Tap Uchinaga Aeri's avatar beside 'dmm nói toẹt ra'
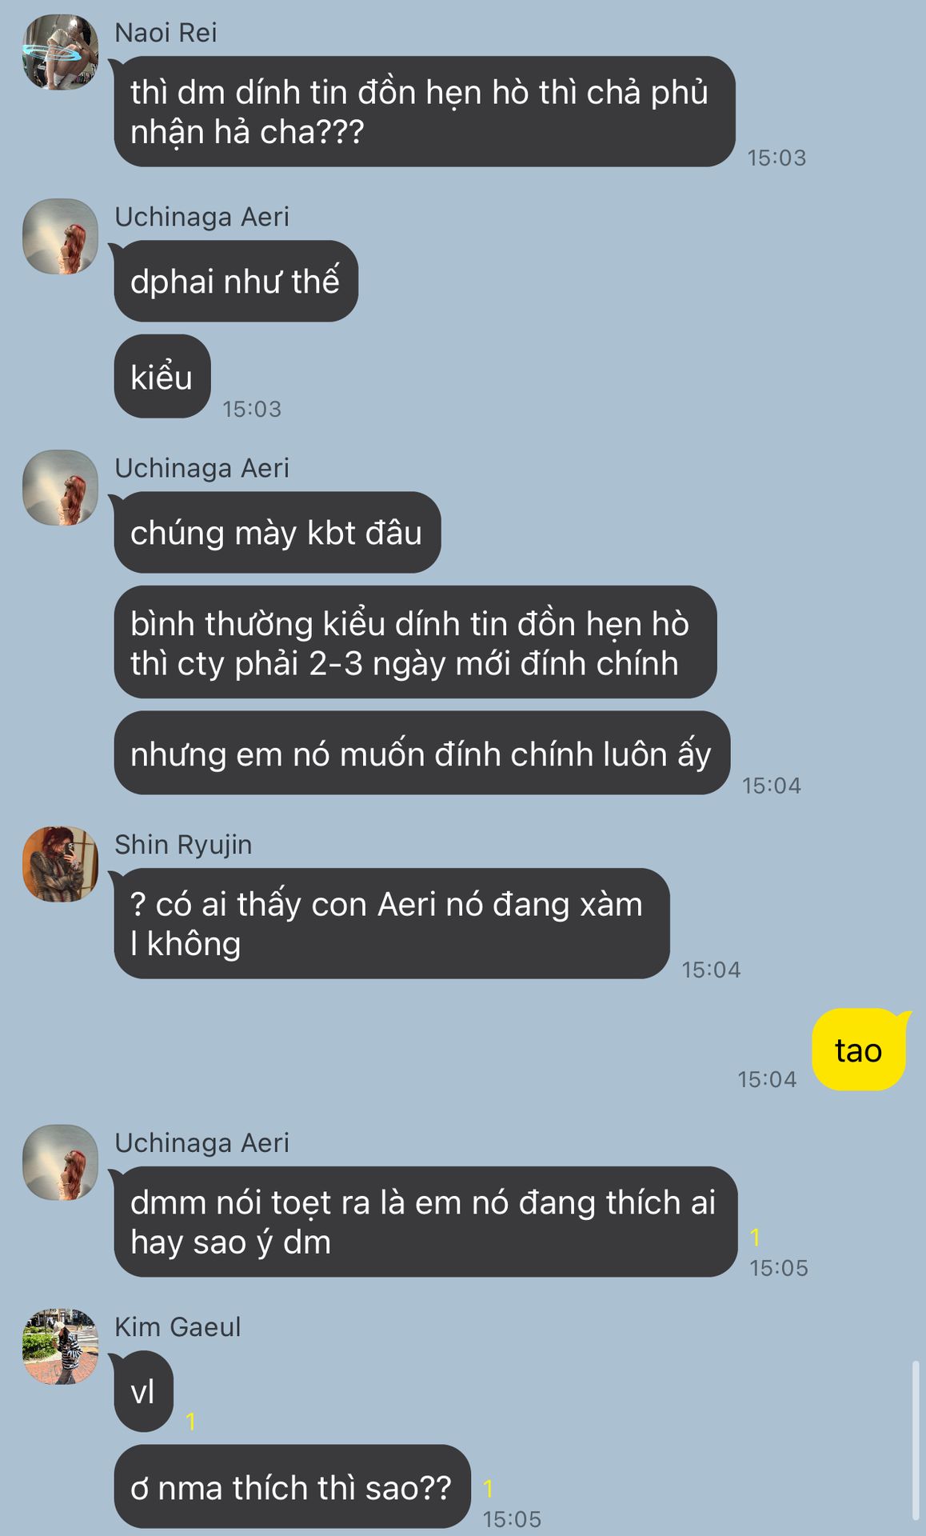 click(60, 1162)
